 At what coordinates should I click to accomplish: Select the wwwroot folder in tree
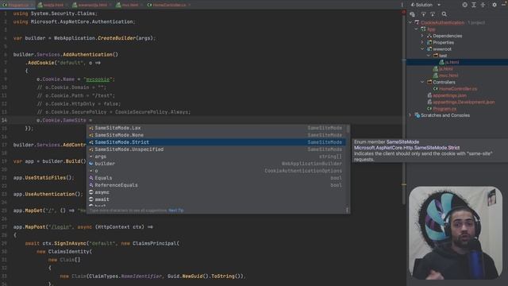pyautogui.click(x=442, y=49)
